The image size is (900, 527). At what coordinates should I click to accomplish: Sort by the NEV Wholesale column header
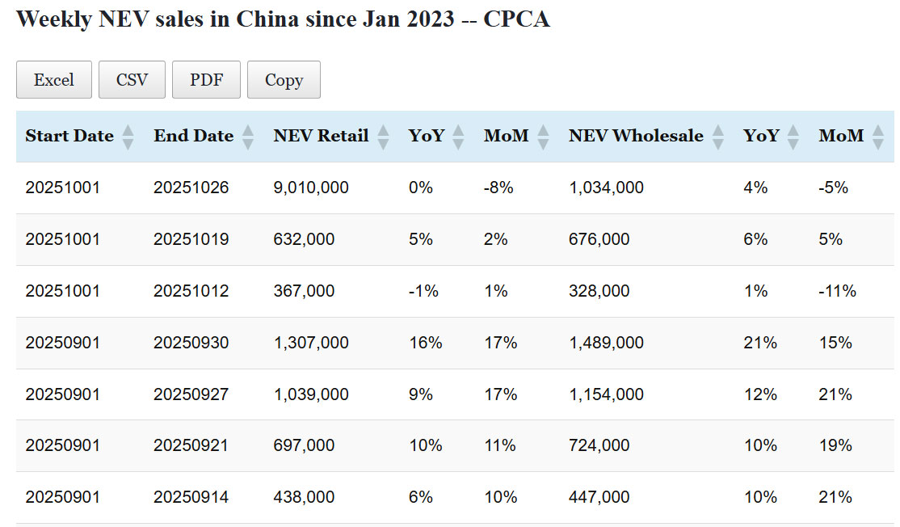point(636,136)
